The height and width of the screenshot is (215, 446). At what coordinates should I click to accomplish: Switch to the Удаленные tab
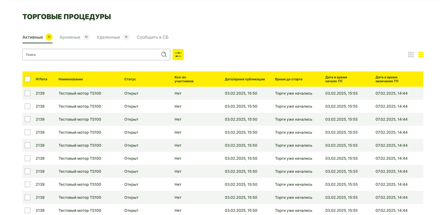pos(113,37)
